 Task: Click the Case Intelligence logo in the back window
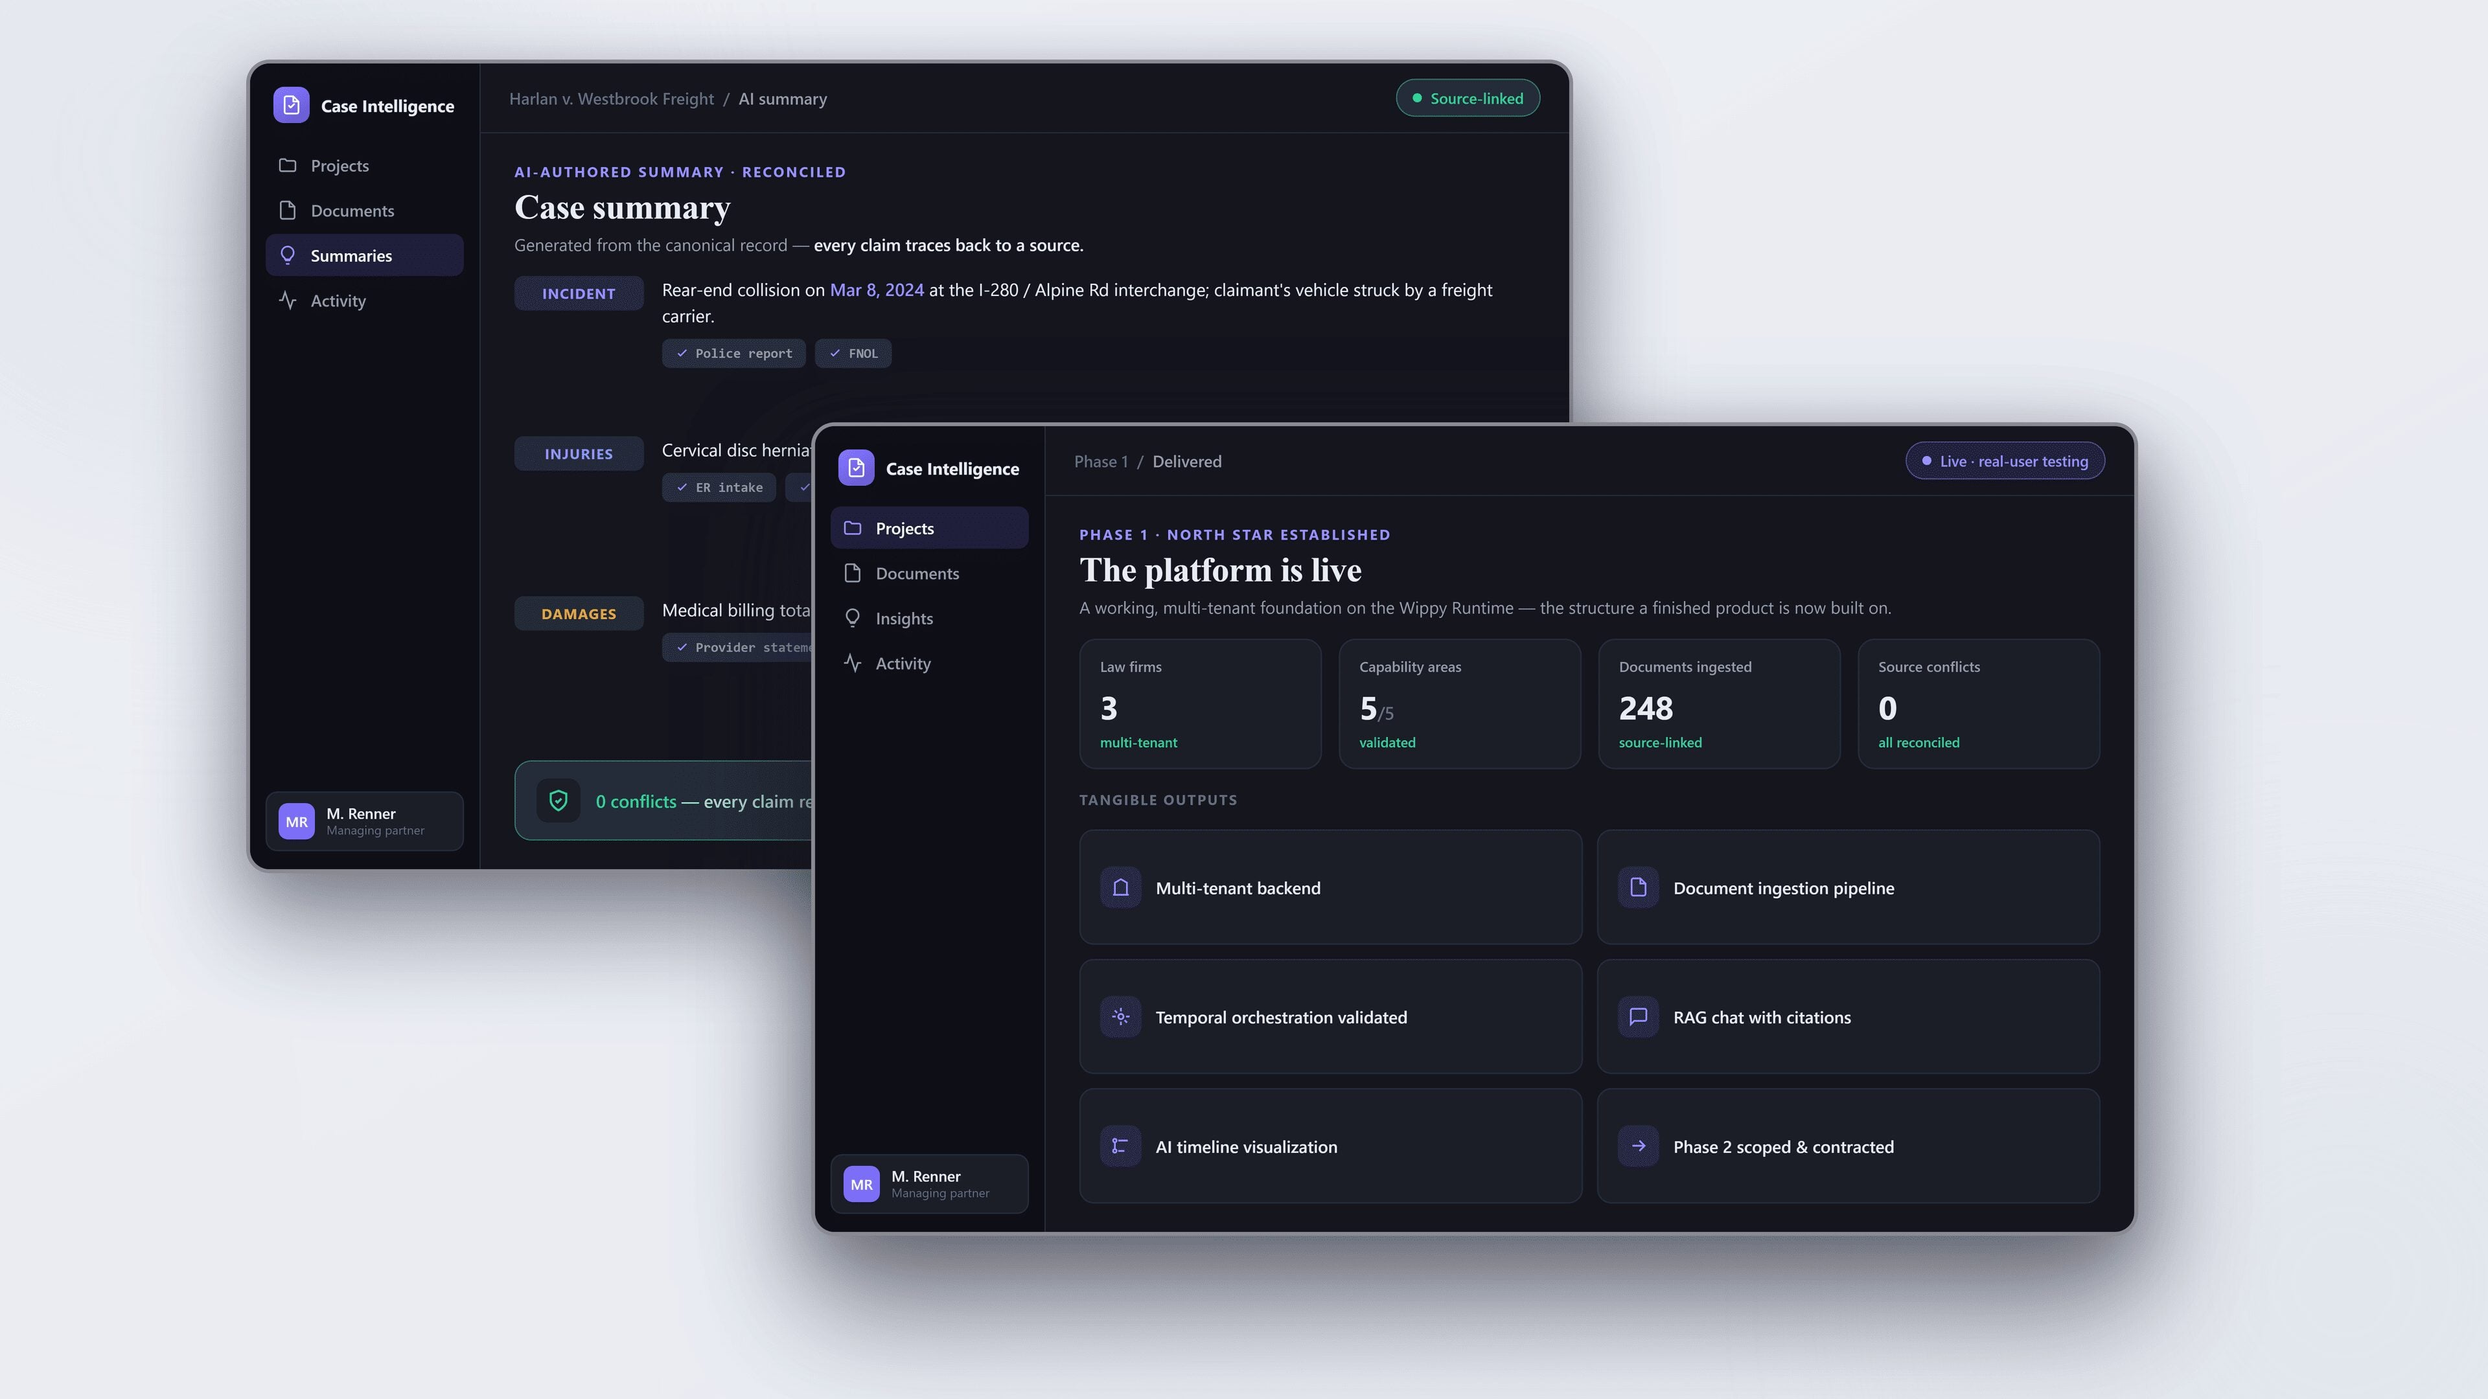coord(291,105)
